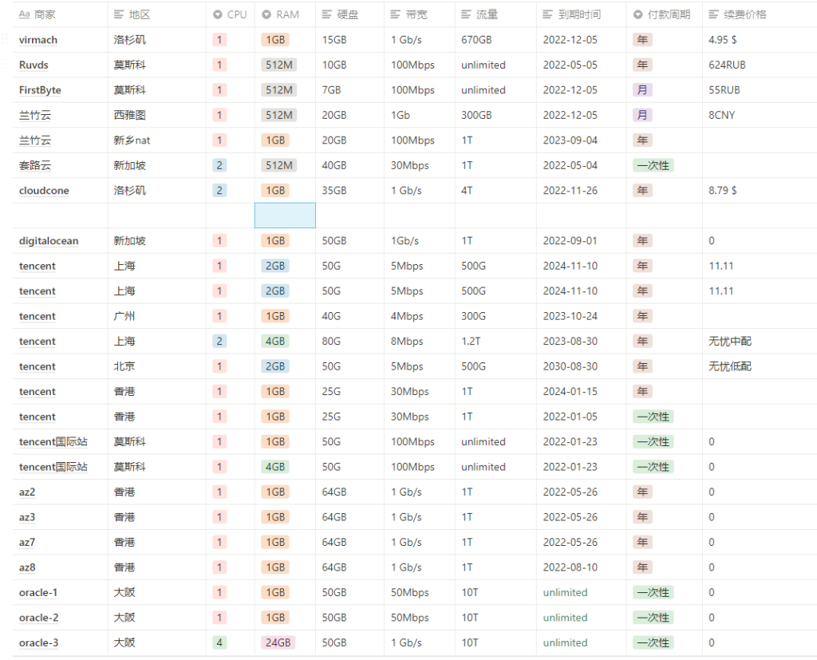Image resolution: width=817 pixels, height=660 pixels.
Task: Select the 4.95 $ price cell
Action: [x=760, y=40]
